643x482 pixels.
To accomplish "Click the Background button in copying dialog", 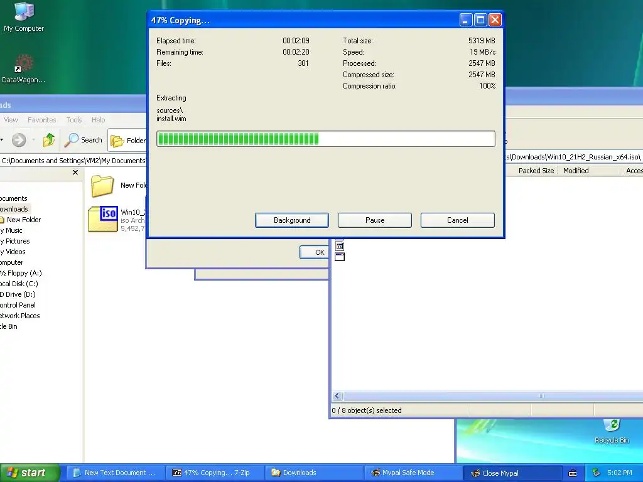I will point(292,220).
